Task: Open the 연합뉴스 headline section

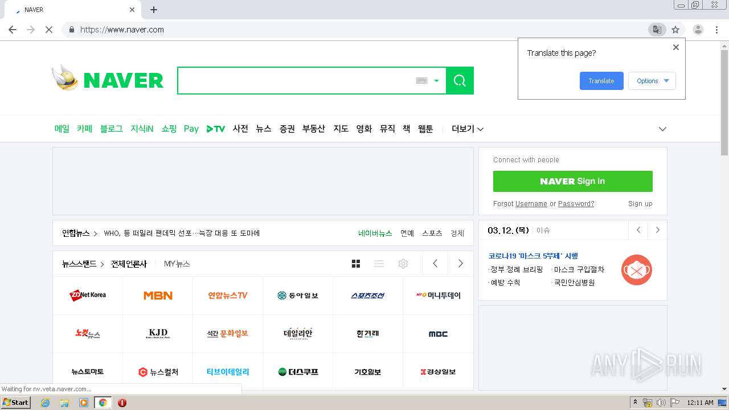Action: 80,233
